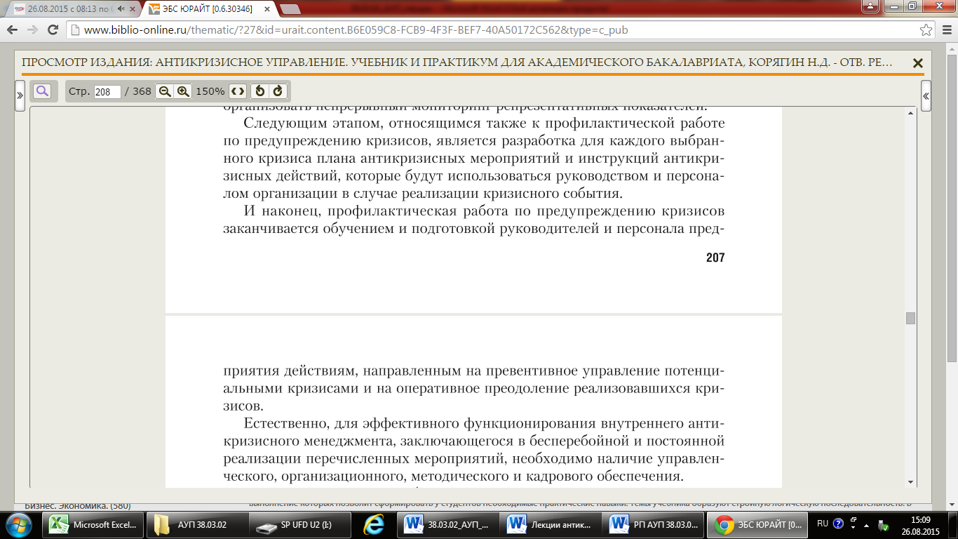The image size is (958, 539).
Task: Click Бизнес. Экономика. (580) category text
Action: pos(77,505)
